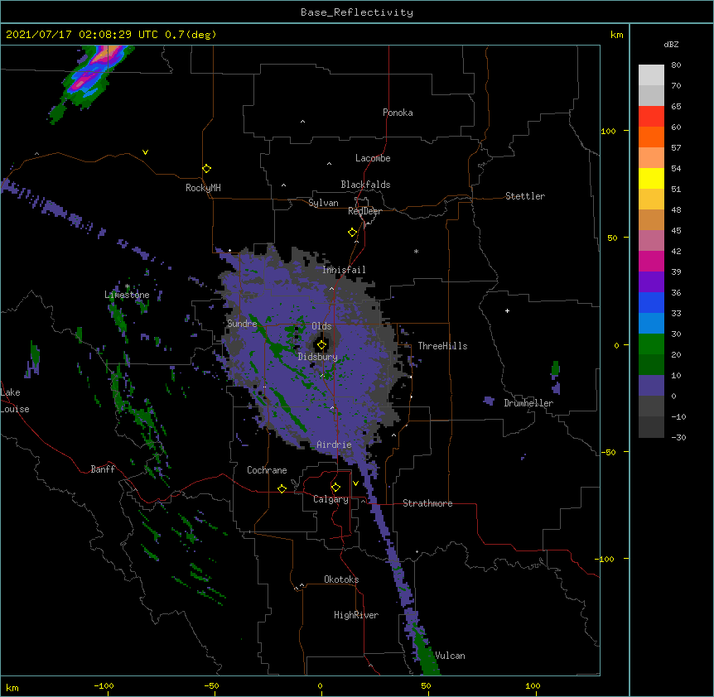
Task: Select the HighRiver label
Action: coord(356,615)
